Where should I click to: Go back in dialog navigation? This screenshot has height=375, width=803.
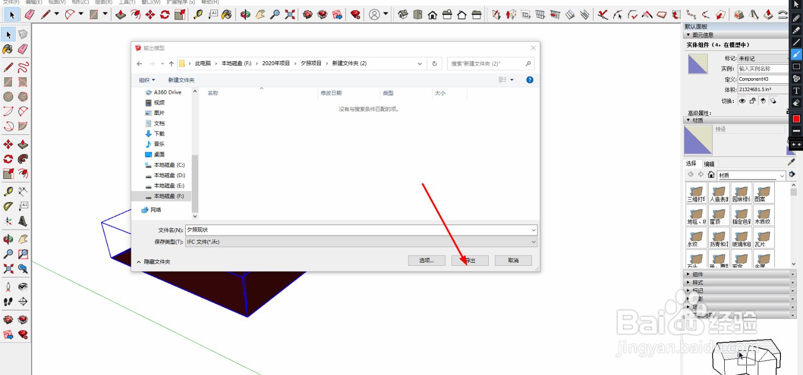click(140, 64)
